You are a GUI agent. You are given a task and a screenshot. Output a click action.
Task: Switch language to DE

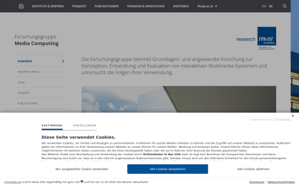point(271,6)
